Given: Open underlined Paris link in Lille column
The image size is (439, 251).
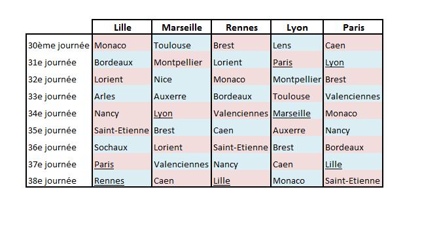Looking at the screenshot, I should [104, 164].
